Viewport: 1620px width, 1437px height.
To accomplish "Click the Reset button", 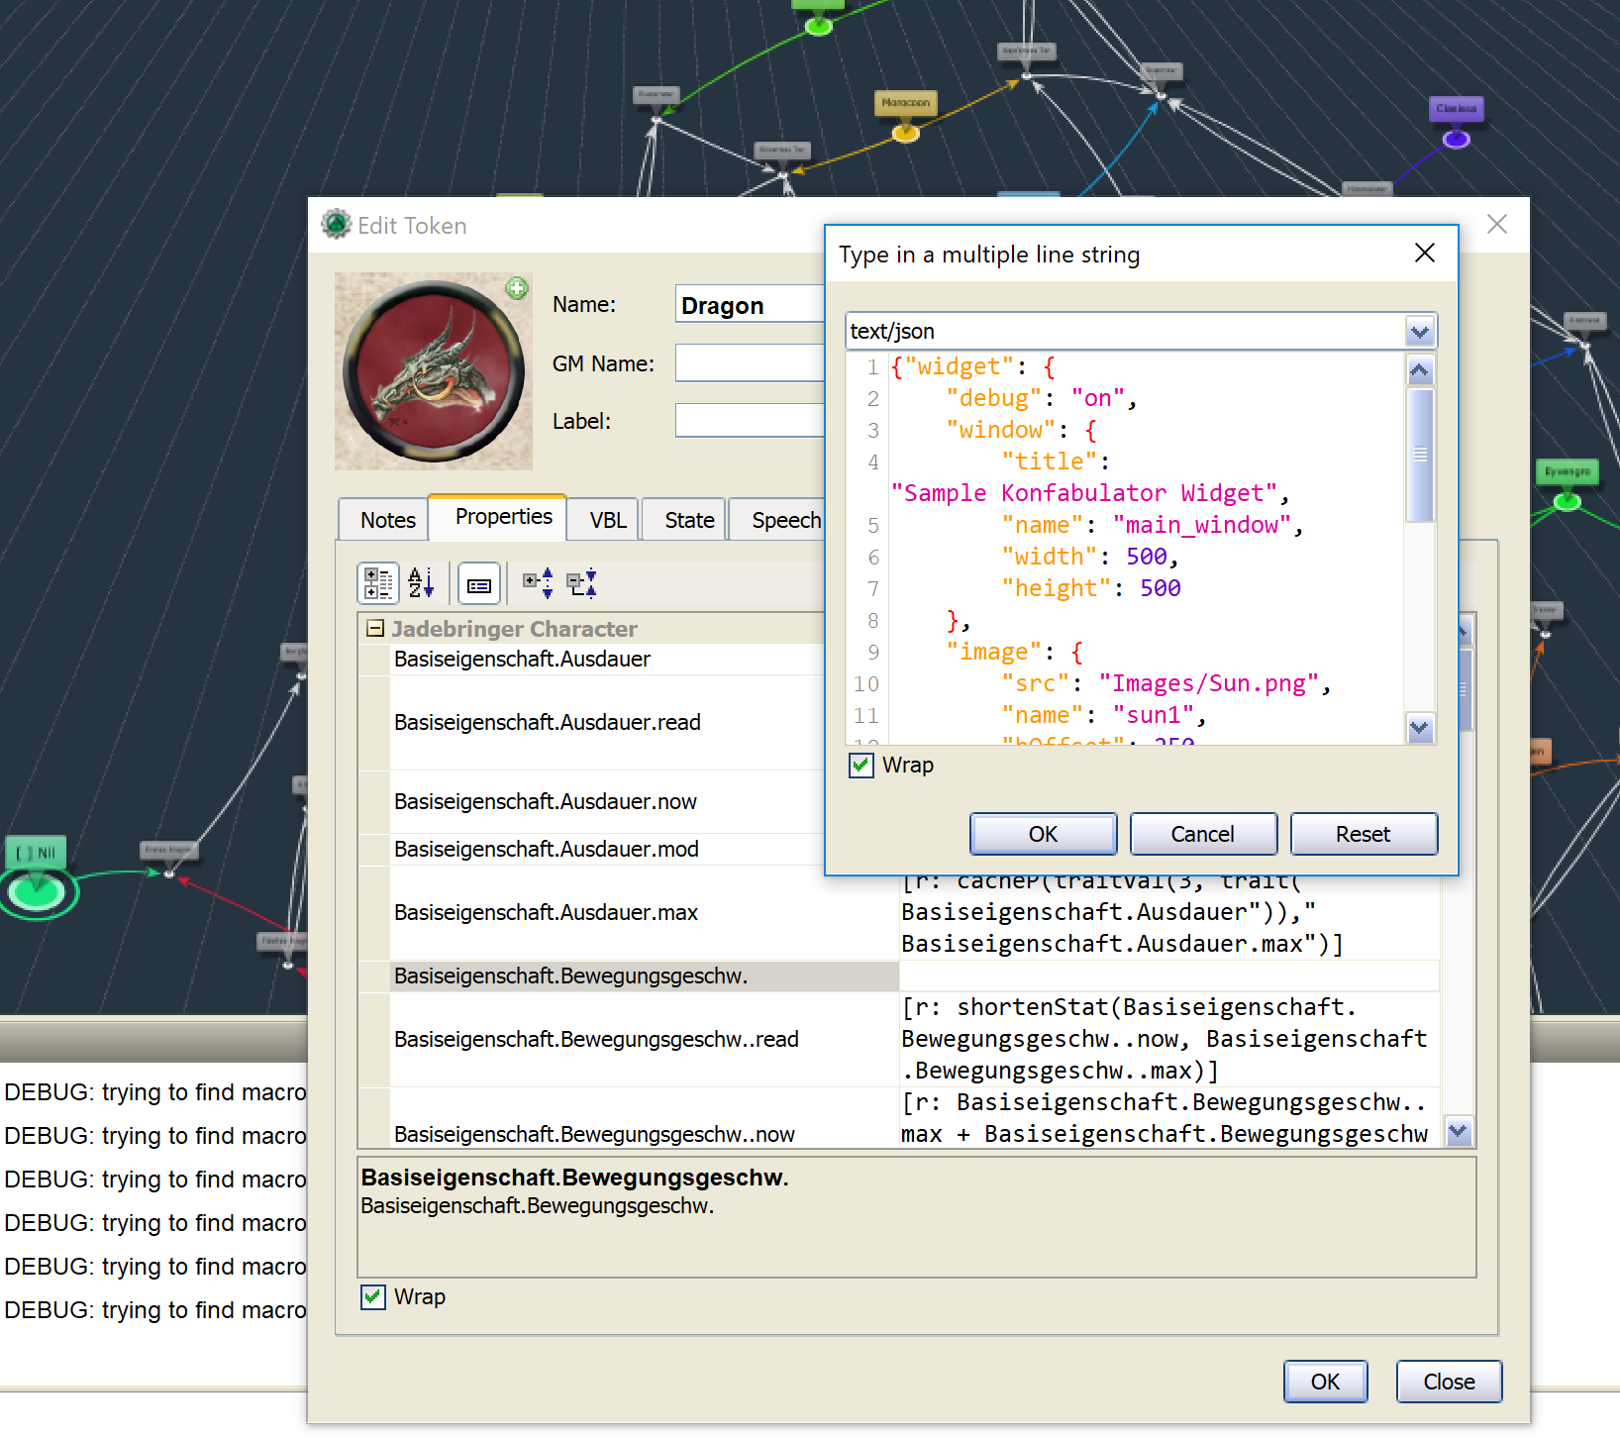I will tap(1364, 833).
